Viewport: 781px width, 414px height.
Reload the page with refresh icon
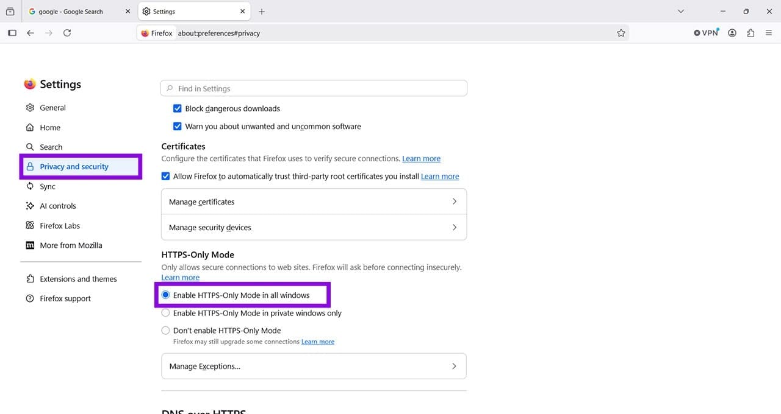pyautogui.click(x=67, y=33)
